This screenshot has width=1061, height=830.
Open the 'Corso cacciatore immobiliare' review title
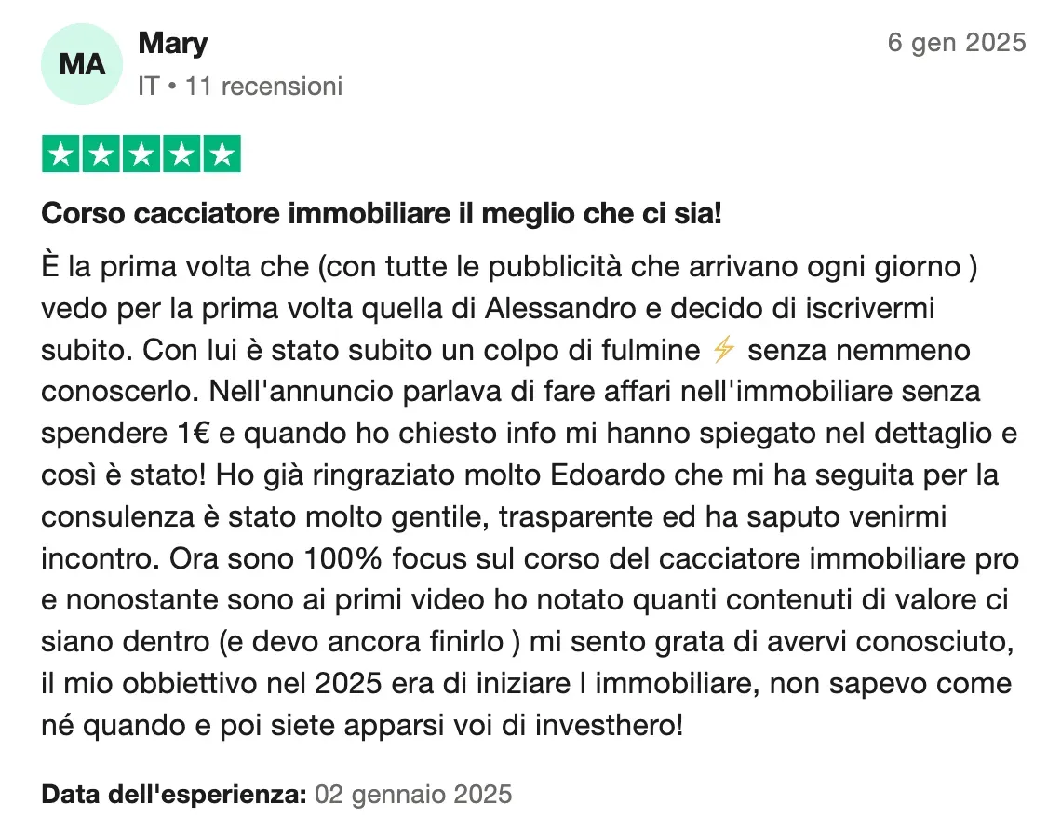pos(382,215)
